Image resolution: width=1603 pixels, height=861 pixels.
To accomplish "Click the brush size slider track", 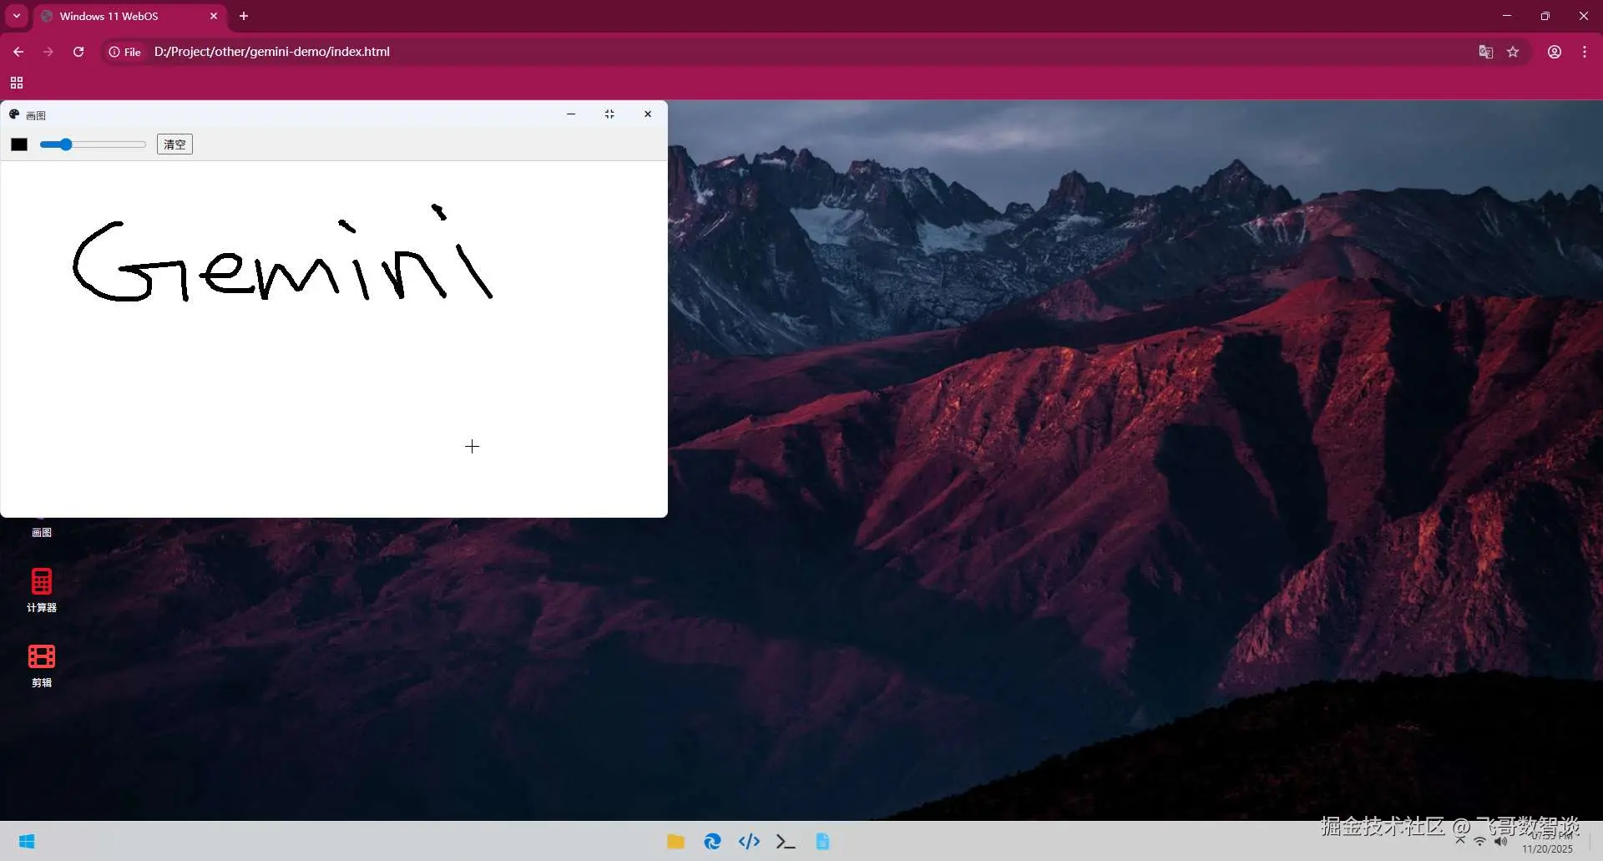I will 93,144.
